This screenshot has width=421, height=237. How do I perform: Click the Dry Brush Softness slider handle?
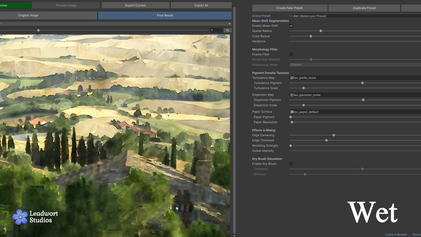tap(305, 174)
